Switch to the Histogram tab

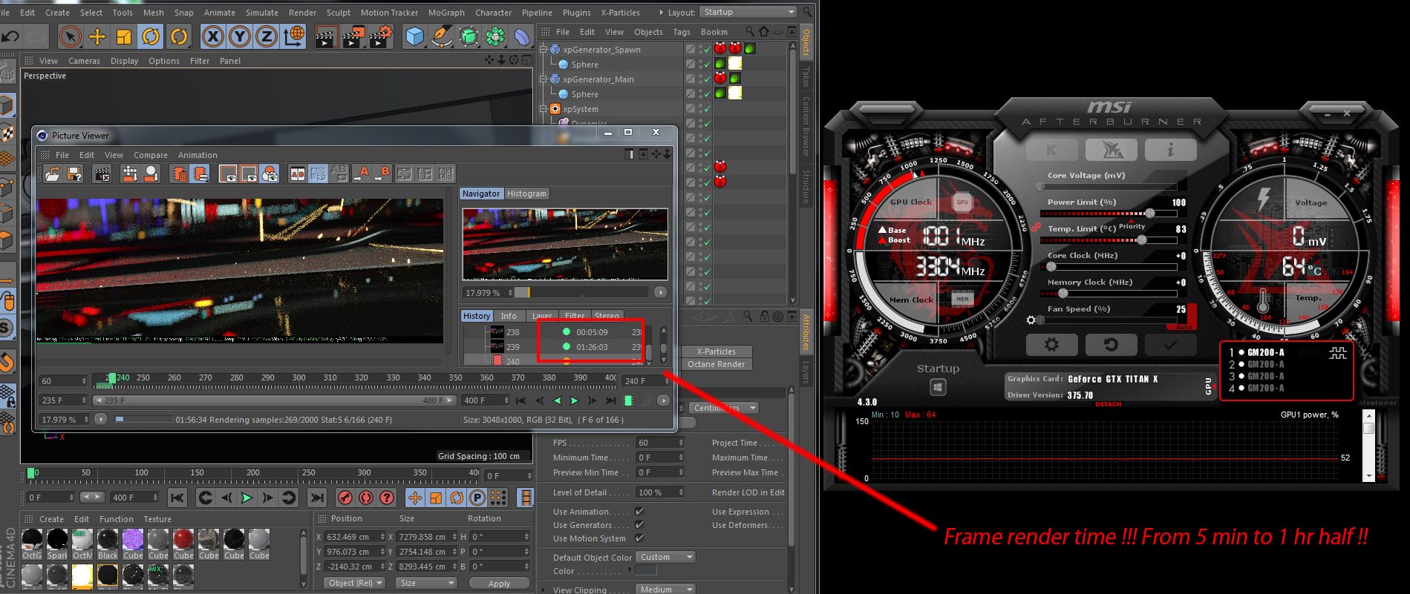click(x=526, y=194)
